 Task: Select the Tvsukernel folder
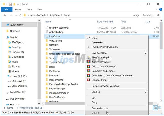[55, 49]
